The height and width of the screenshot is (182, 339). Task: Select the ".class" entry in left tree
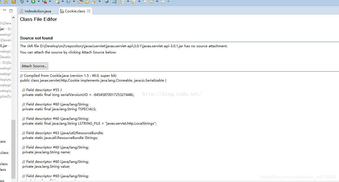[x=4, y=152]
